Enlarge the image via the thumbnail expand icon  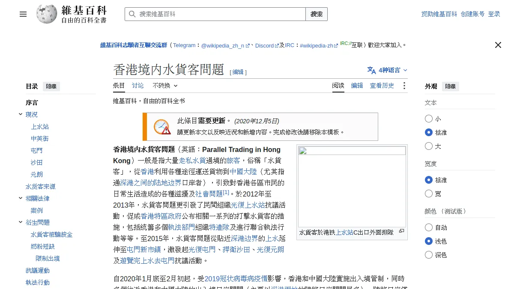pyautogui.click(x=401, y=231)
